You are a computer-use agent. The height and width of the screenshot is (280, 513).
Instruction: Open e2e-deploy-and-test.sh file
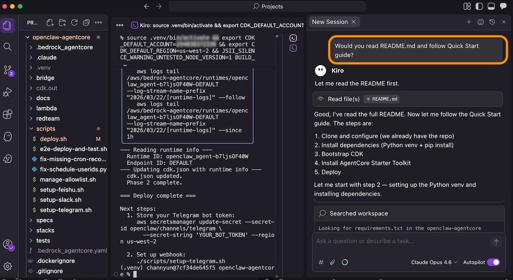tap(73, 149)
